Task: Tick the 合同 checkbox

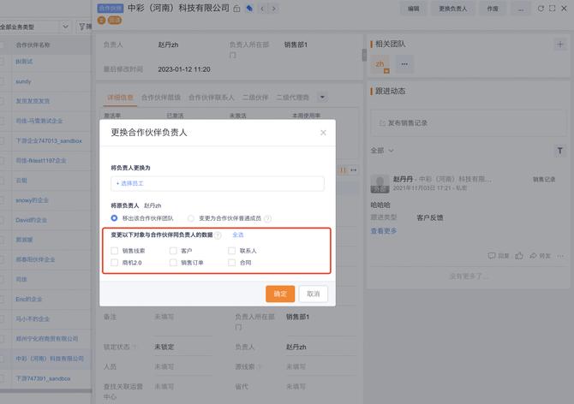Action: tap(232, 263)
